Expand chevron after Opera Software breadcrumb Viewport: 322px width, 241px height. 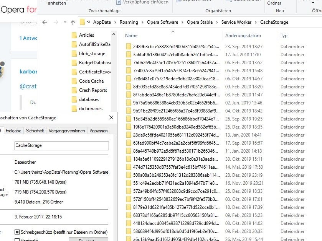(x=182, y=22)
